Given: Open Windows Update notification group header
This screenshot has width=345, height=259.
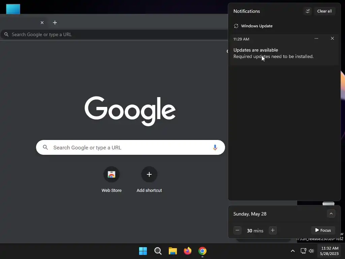Looking at the screenshot, I should tap(253, 26).
